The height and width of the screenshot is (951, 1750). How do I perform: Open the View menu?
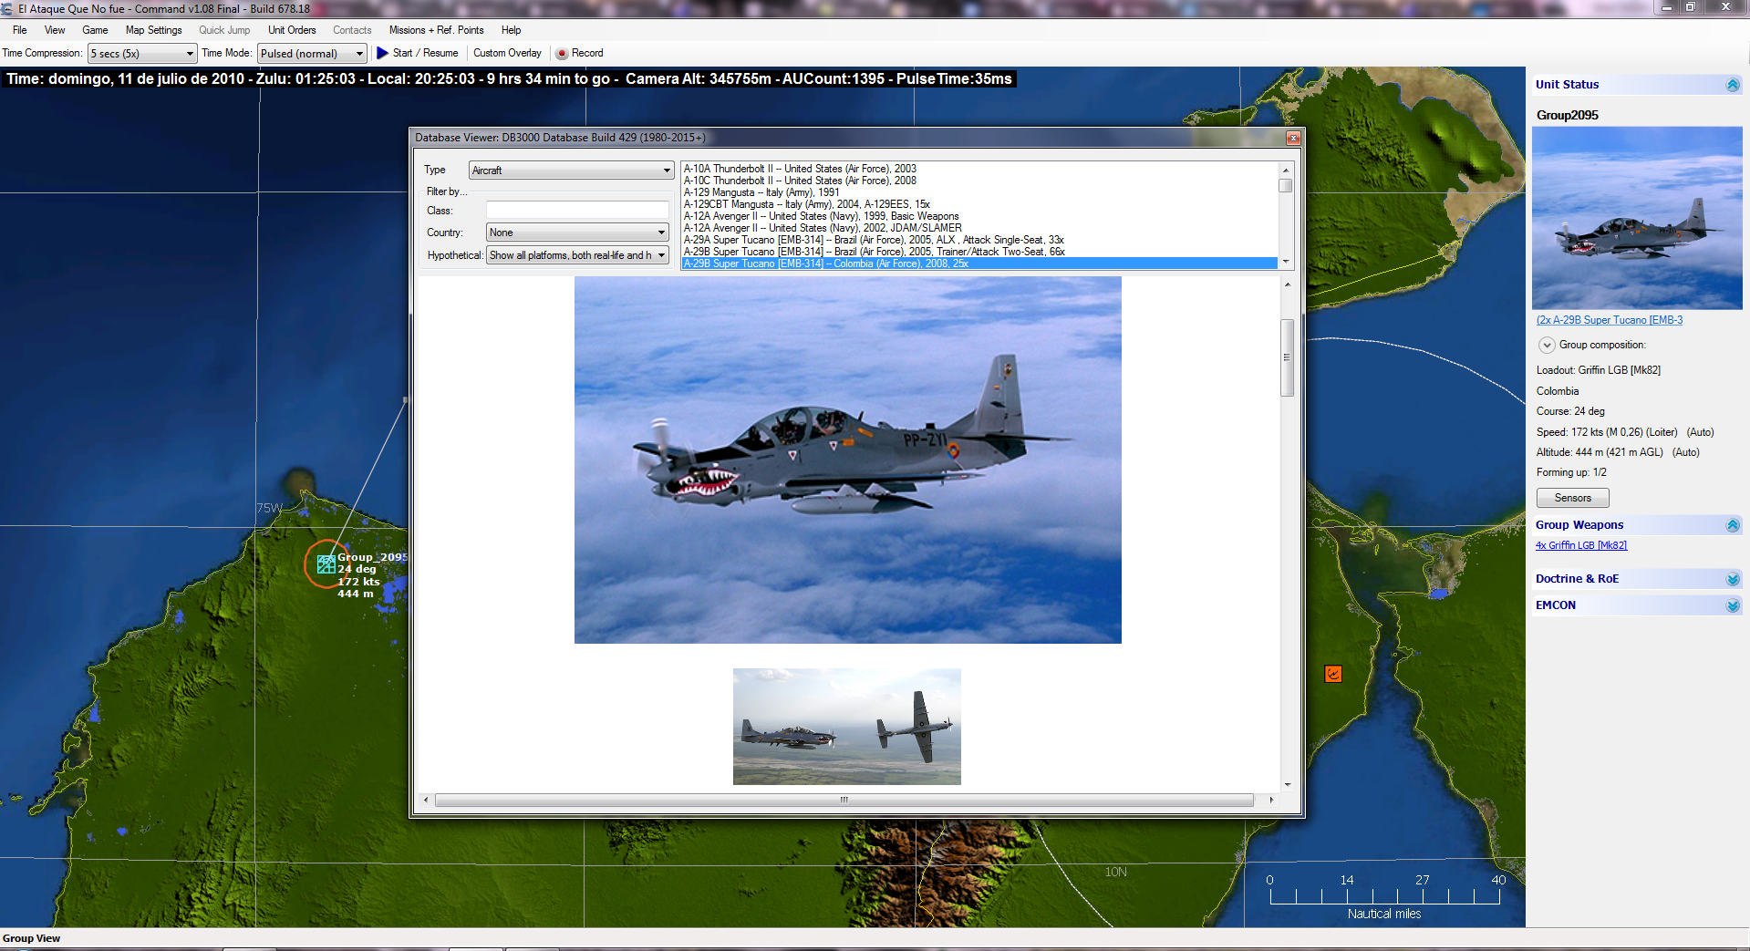[55, 30]
